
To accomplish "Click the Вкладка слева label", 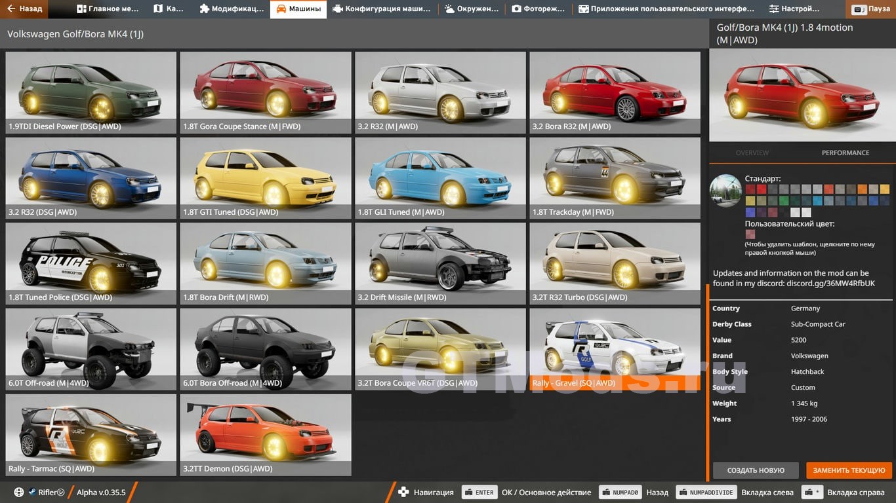I will [767, 493].
